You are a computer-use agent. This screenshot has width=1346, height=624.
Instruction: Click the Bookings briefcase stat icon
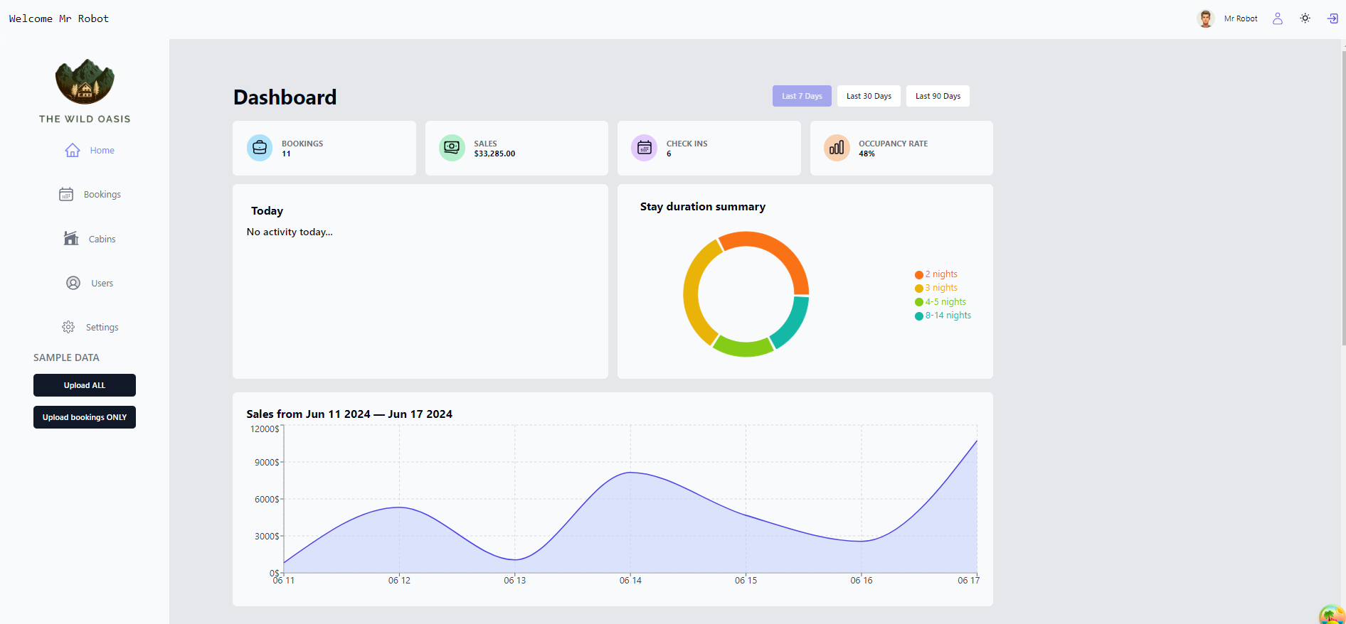coord(260,148)
